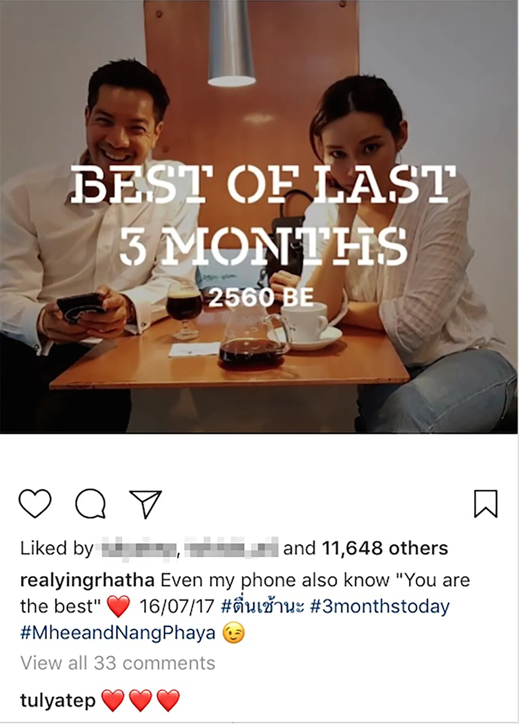This screenshot has width=519, height=724.
Task: Open commenter tulyatep's profile
Action: [x=58, y=700]
